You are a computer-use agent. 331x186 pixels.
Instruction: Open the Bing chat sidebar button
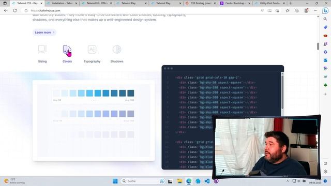325,10
